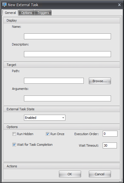Switch to the General tab
Image resolution: width=124 pixels, height=183 pixels.
point(10,13)
